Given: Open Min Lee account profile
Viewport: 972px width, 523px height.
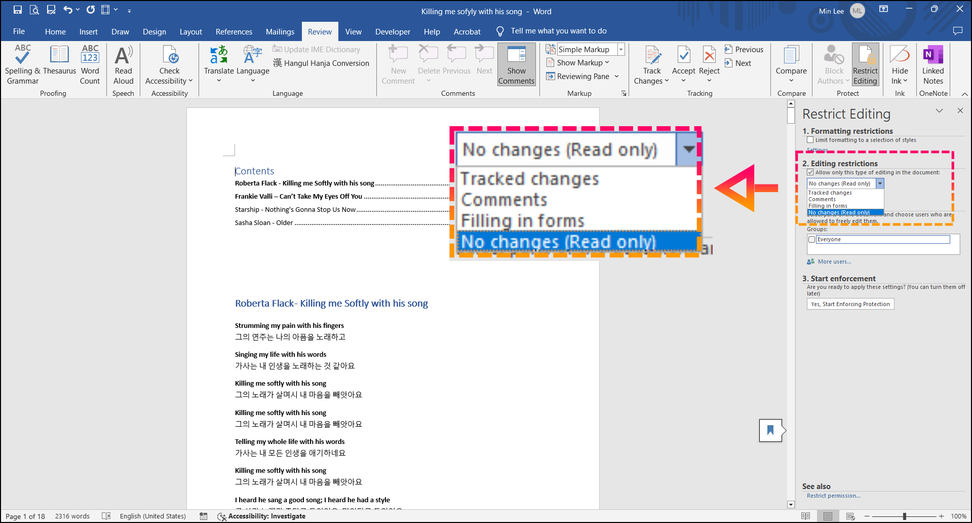Looking at the screenshot, I should pyautogui.click(x=842, y=11).
